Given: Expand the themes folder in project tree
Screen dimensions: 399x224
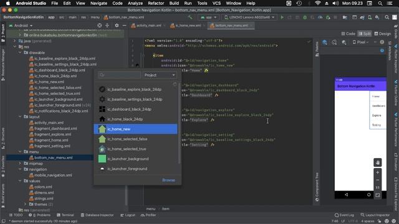Looking at the screenshot, I should [25, 204].
